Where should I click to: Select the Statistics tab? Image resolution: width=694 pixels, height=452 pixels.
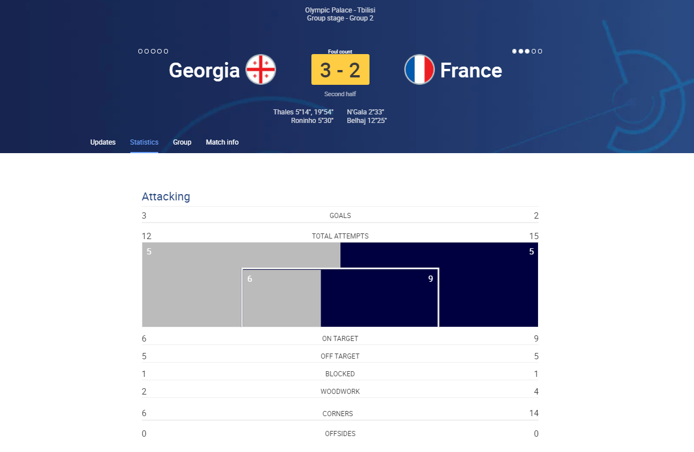[144, 142]
